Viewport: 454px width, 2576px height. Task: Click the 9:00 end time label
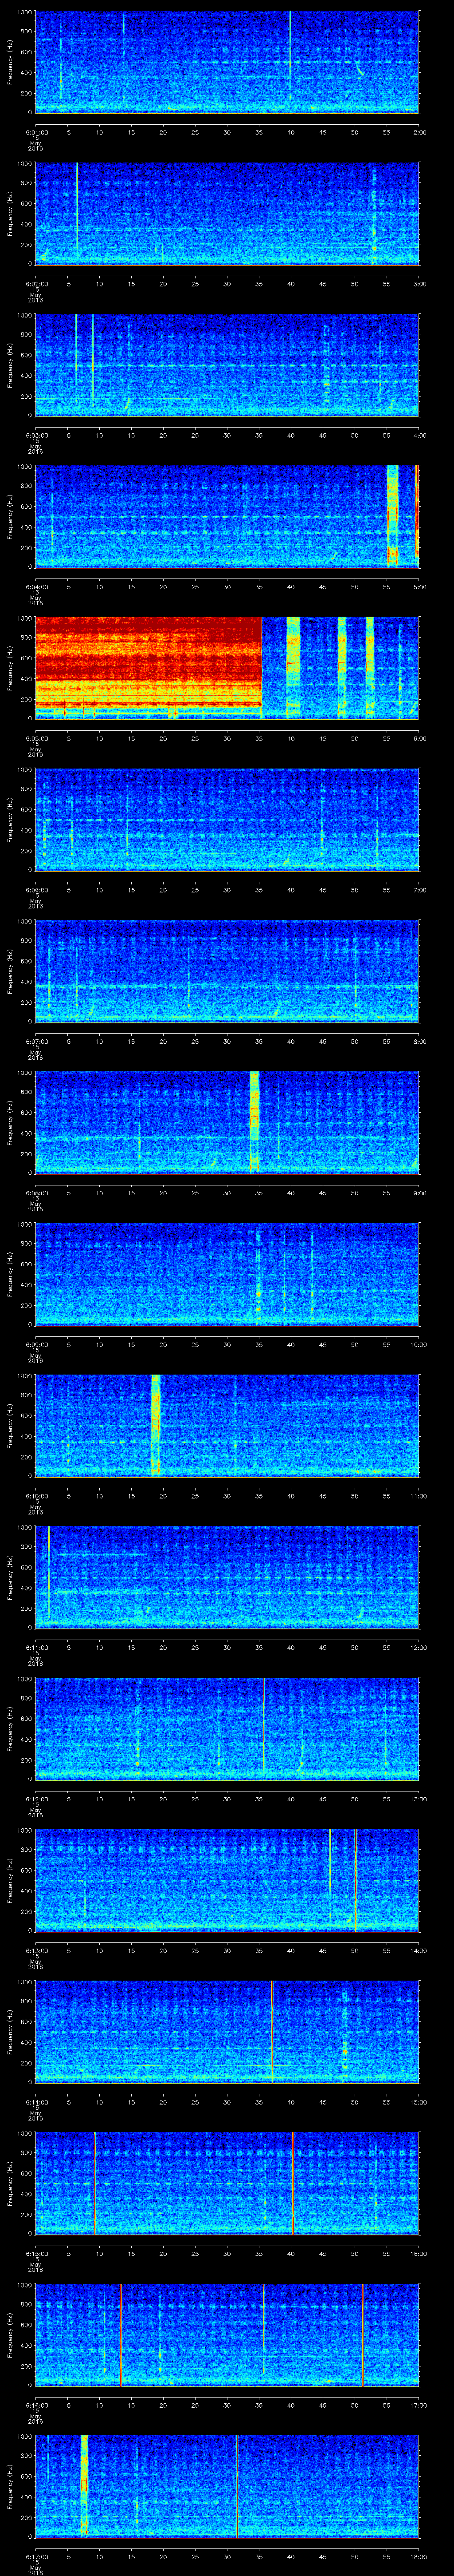419,1192
